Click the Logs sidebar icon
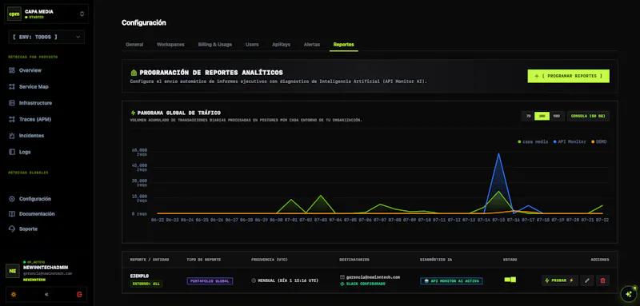Image resolution: width=640 pixels, height=306 pixels. pyautogui.click(x=12, y=152)
